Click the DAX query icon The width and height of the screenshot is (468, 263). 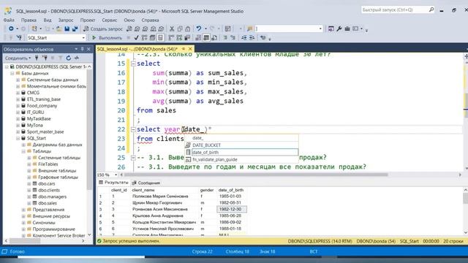(x=161, y=28)
